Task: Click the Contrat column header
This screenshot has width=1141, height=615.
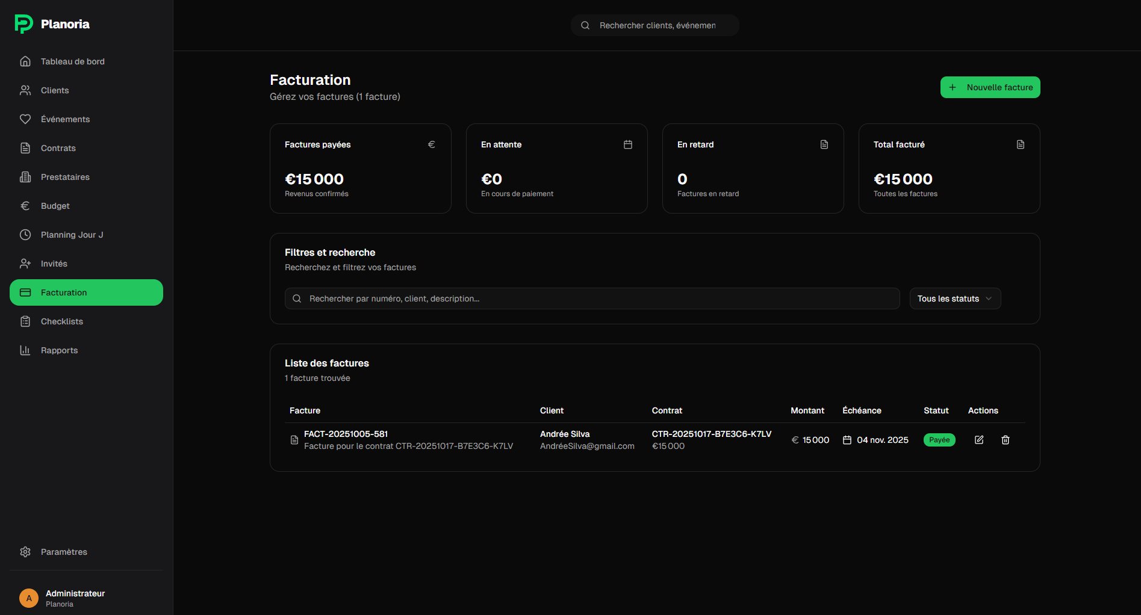Action: click(667, 410)
